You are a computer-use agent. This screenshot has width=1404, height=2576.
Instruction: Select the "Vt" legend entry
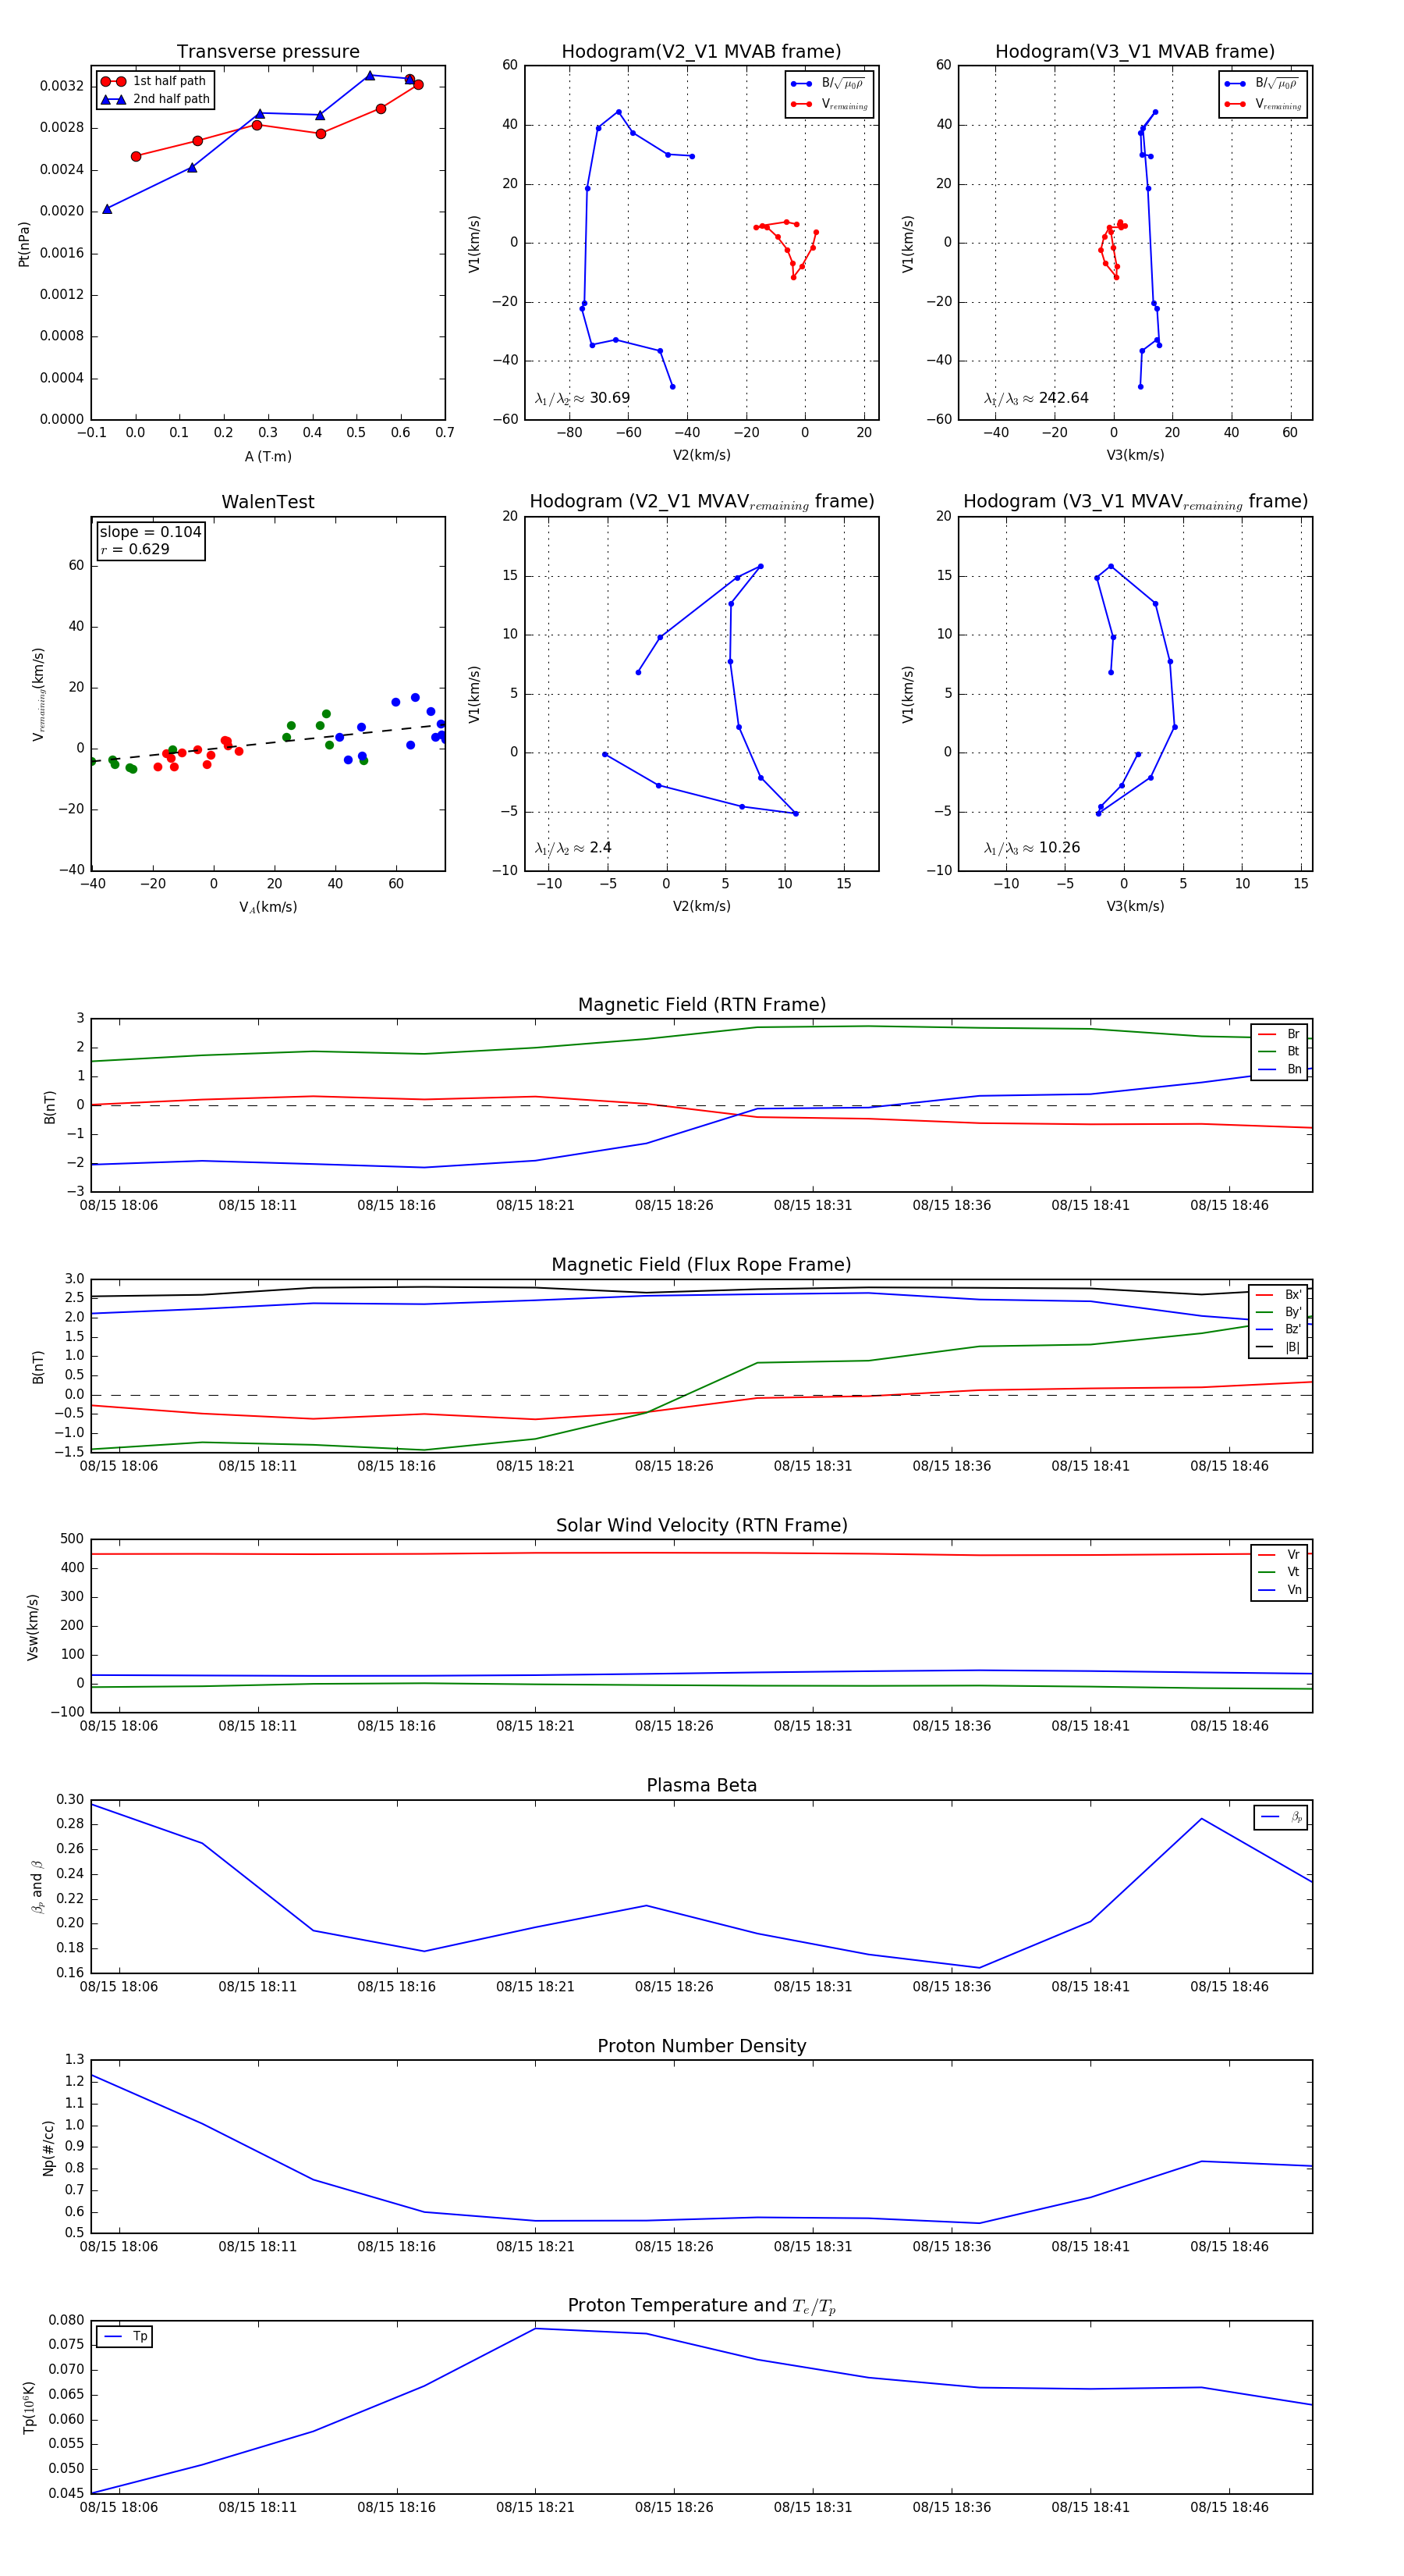coord(1278,1572)
